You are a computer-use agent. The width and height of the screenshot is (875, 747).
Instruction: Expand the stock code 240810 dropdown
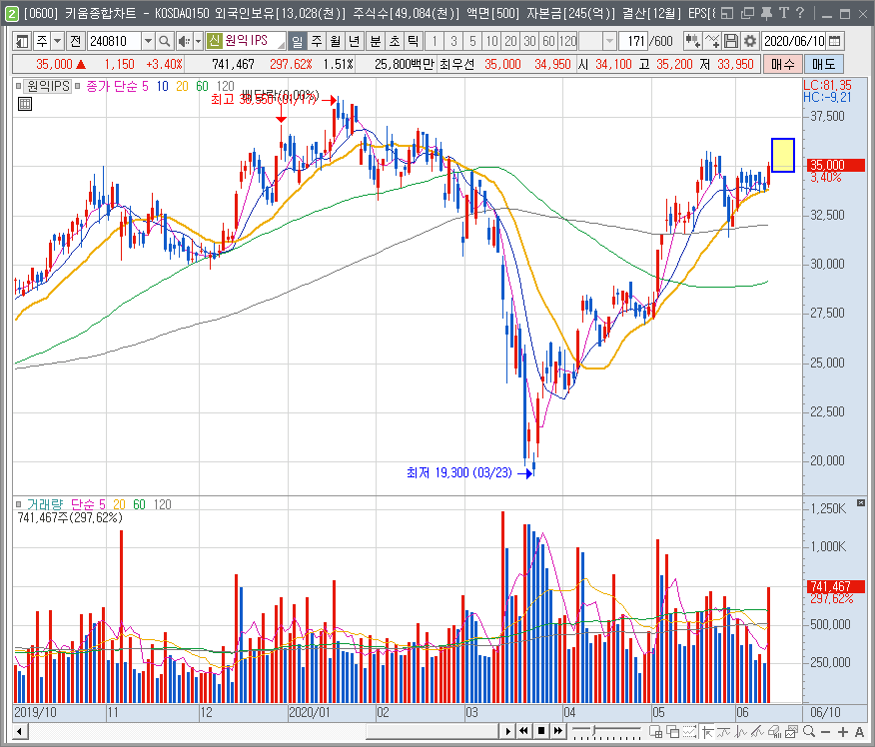(148, 41)
